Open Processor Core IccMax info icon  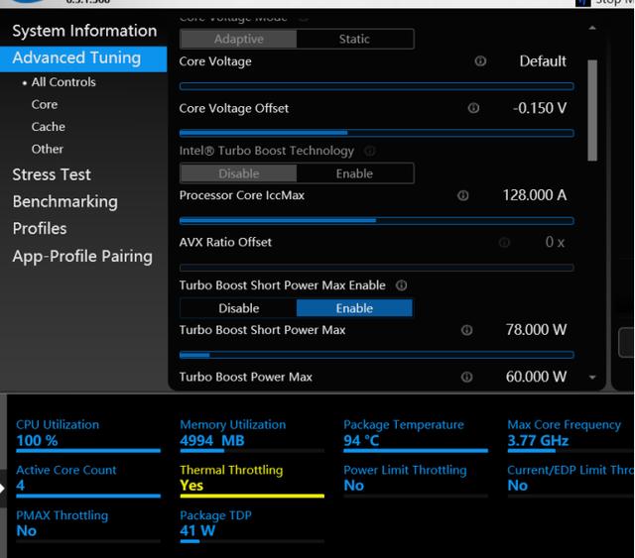click(463, 196)
